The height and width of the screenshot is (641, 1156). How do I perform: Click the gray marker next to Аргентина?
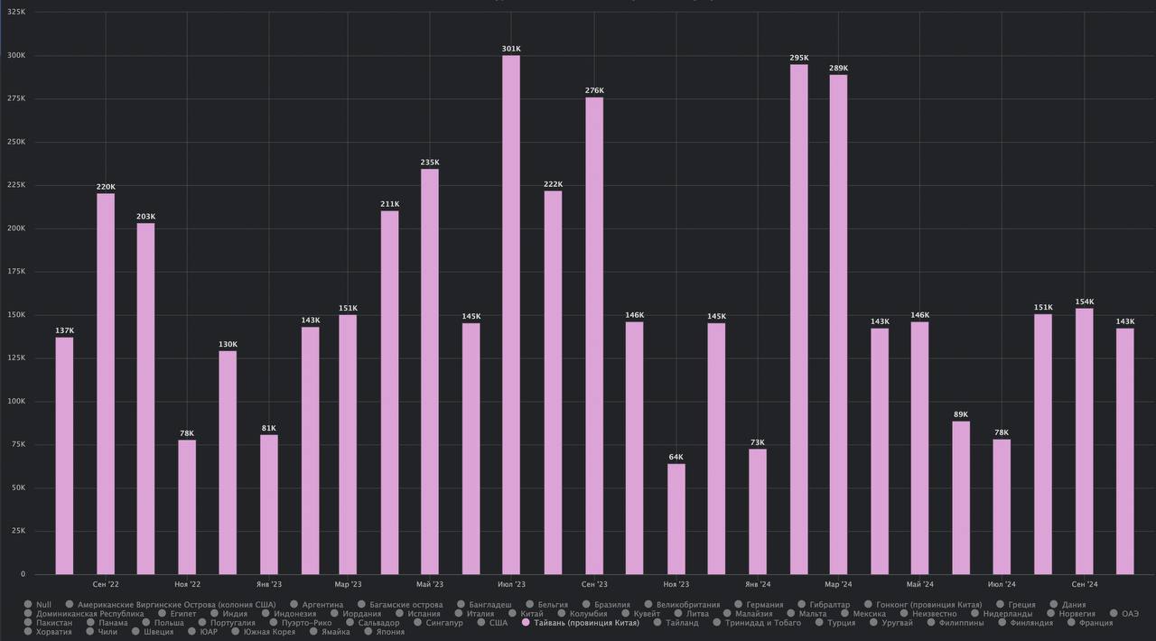point(294,605)
